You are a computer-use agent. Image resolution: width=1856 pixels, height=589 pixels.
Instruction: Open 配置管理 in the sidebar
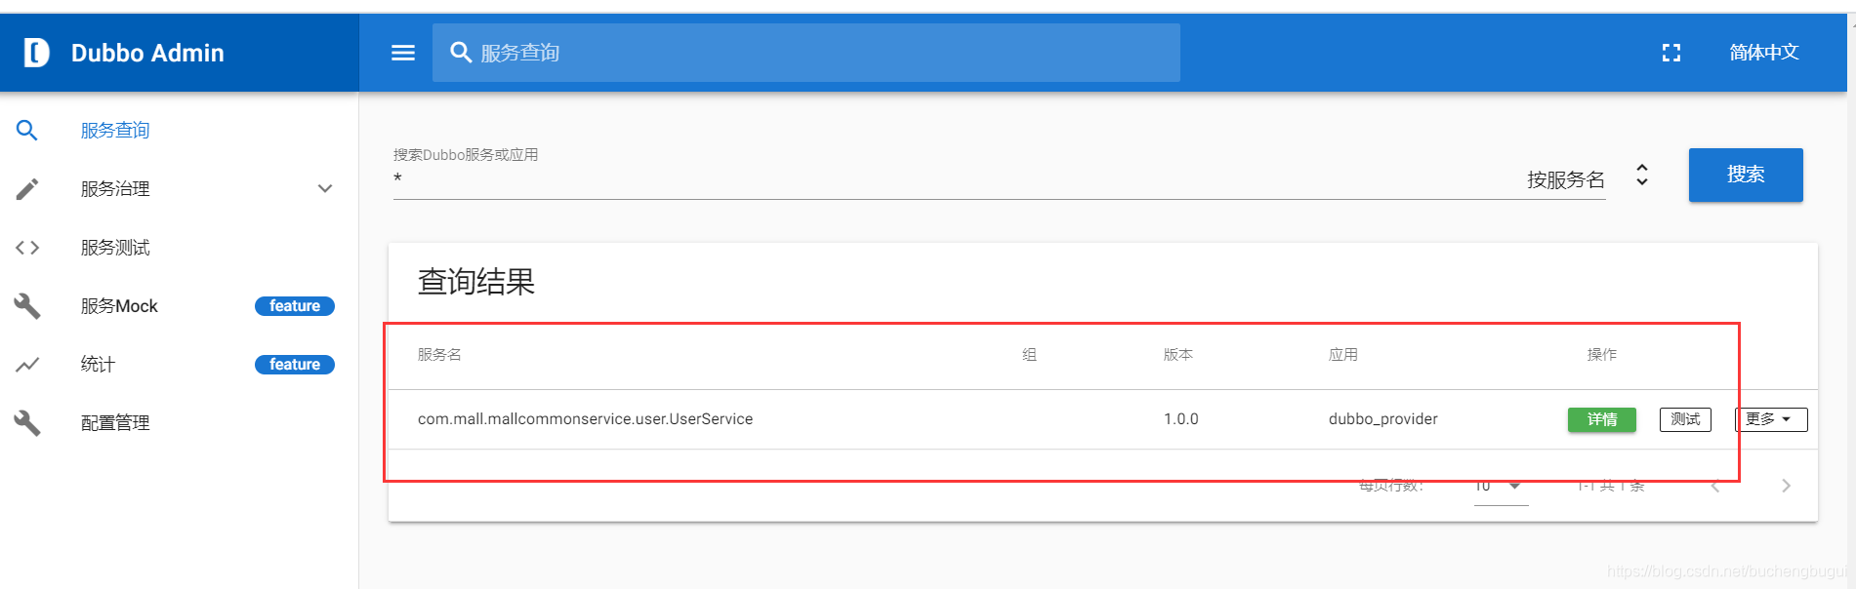tap(115, 423)
